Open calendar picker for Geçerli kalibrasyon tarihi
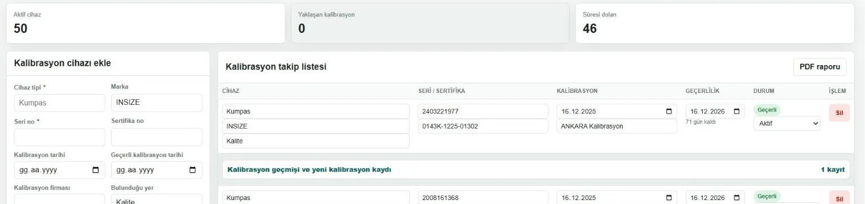865x204 pixels. pos(192,169)
